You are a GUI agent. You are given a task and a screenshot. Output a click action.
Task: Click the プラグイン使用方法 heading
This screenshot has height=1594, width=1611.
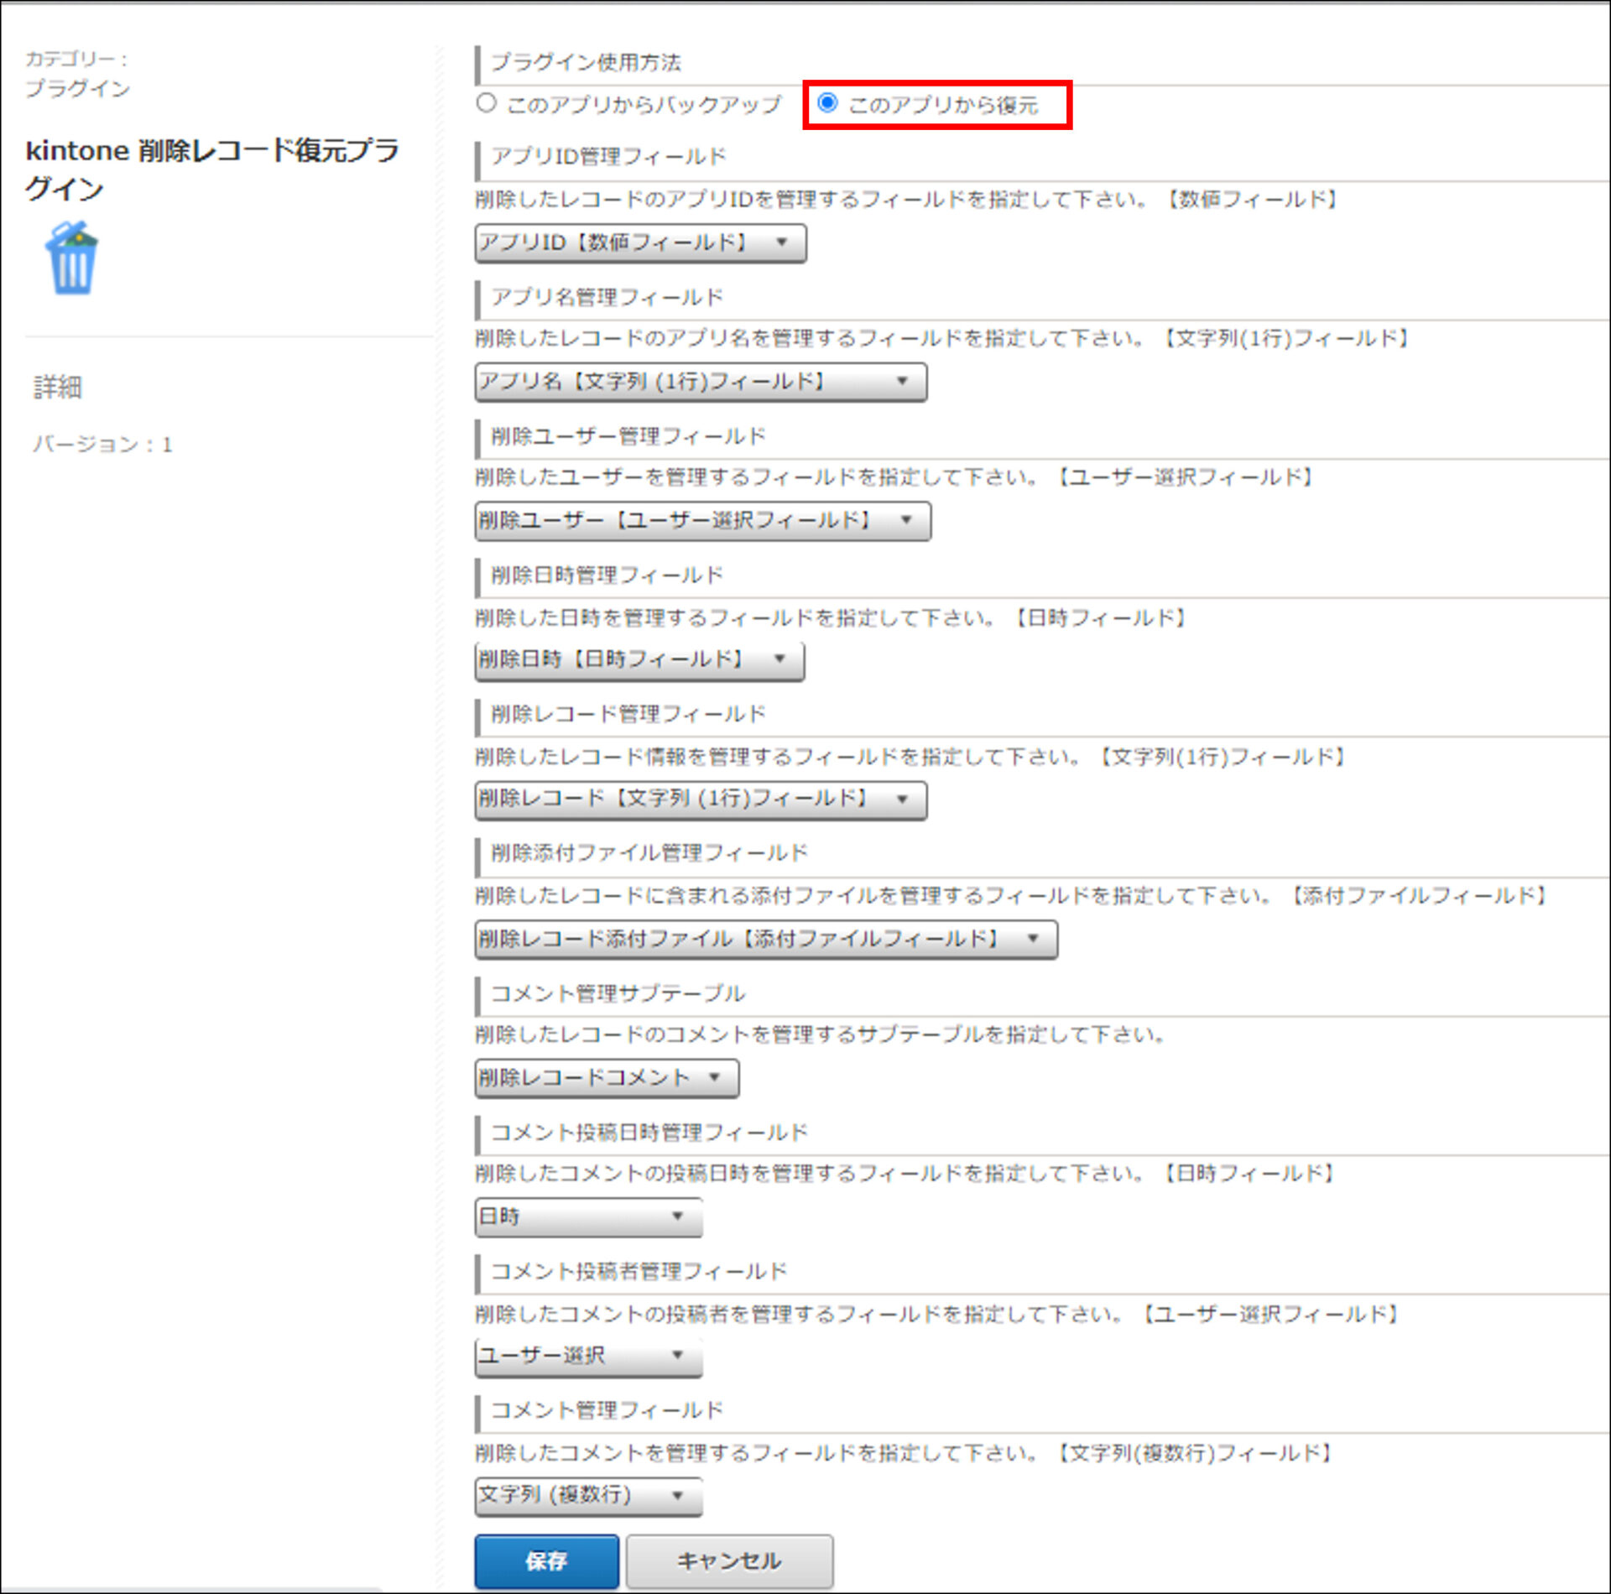click(586, 63)
